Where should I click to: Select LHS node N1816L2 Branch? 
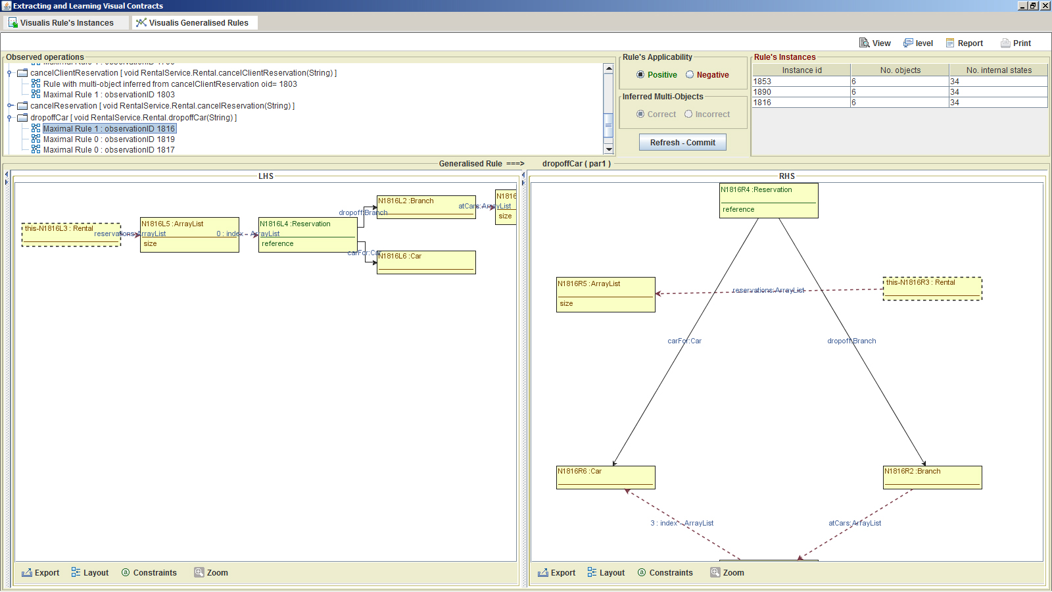point(426,207)
